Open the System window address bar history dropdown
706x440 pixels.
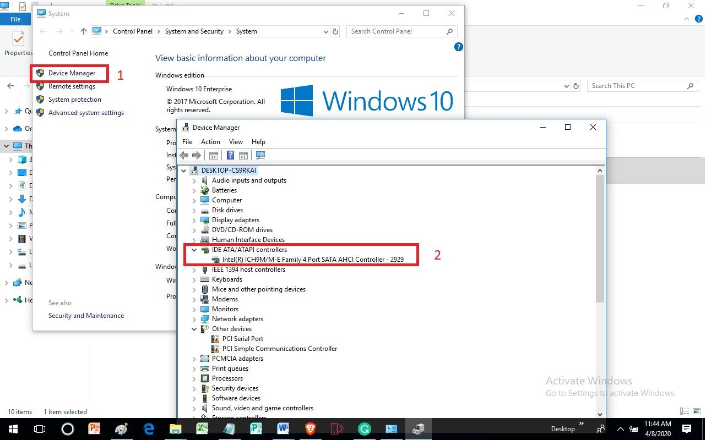coord(325,31)
